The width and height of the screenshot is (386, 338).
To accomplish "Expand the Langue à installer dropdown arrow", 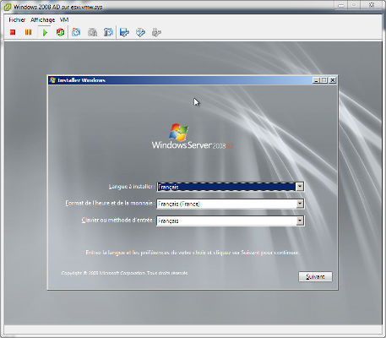I will [x=300, y=187].
